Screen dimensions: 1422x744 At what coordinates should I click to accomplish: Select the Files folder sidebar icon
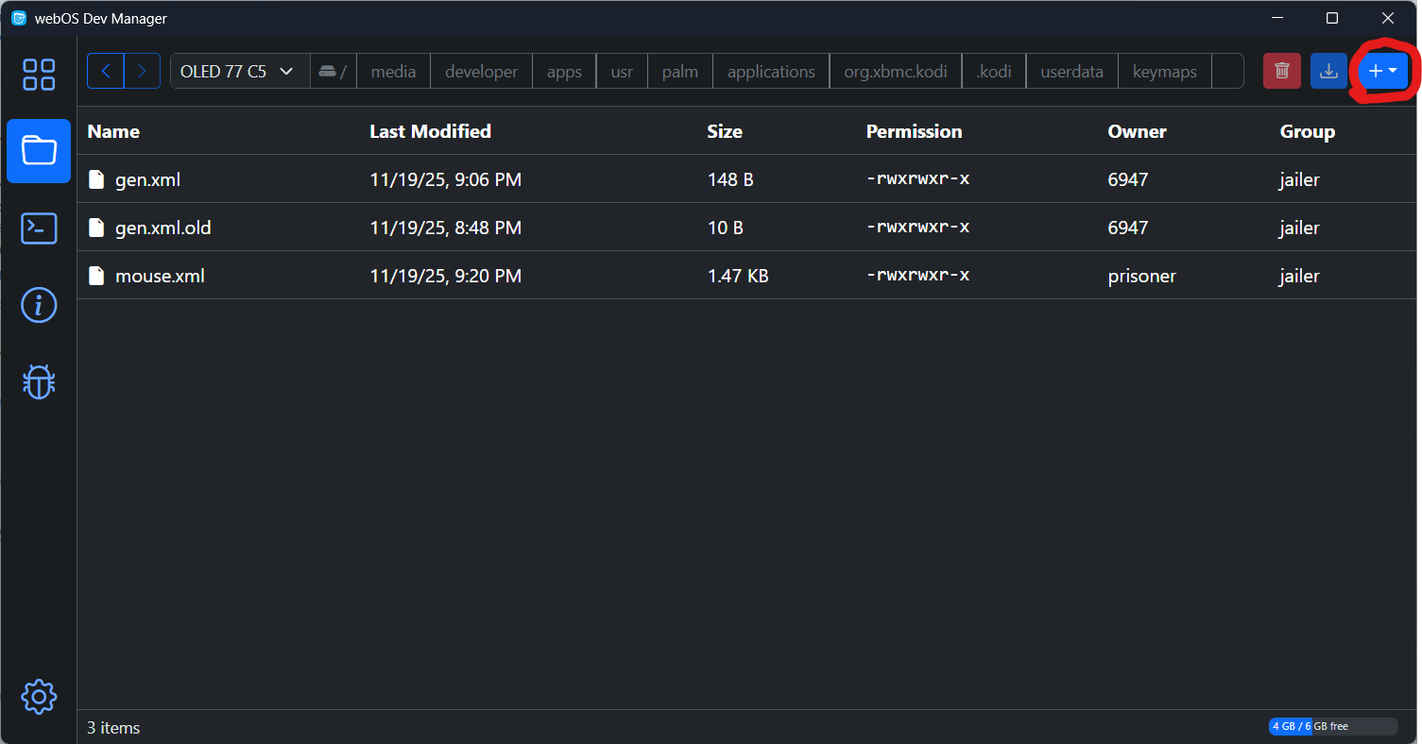(x=39, y=151)
